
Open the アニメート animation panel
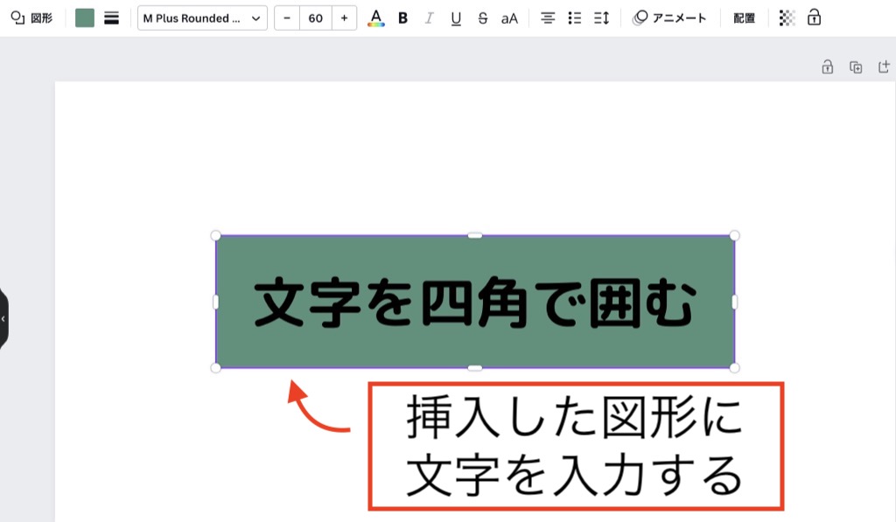669,18
